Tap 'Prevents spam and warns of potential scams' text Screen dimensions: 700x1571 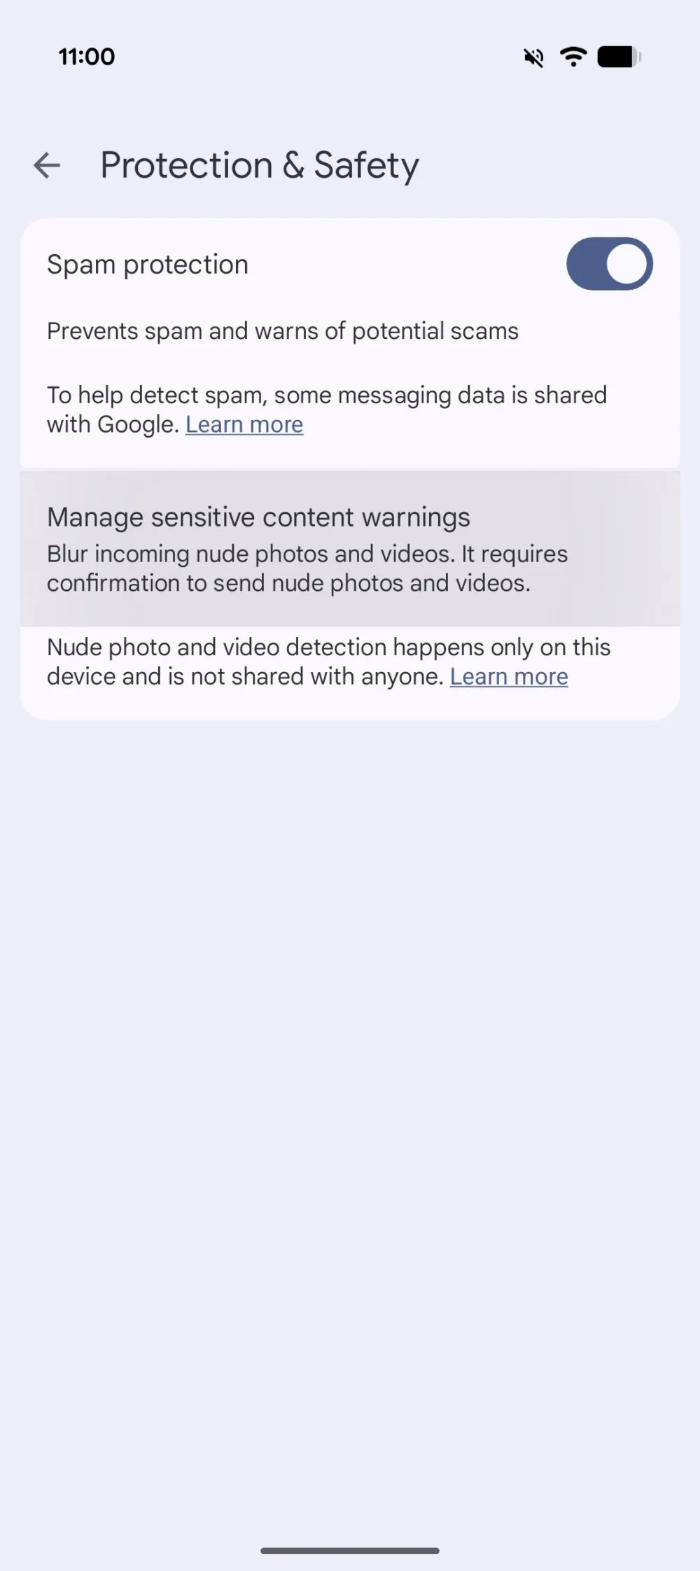283,330
